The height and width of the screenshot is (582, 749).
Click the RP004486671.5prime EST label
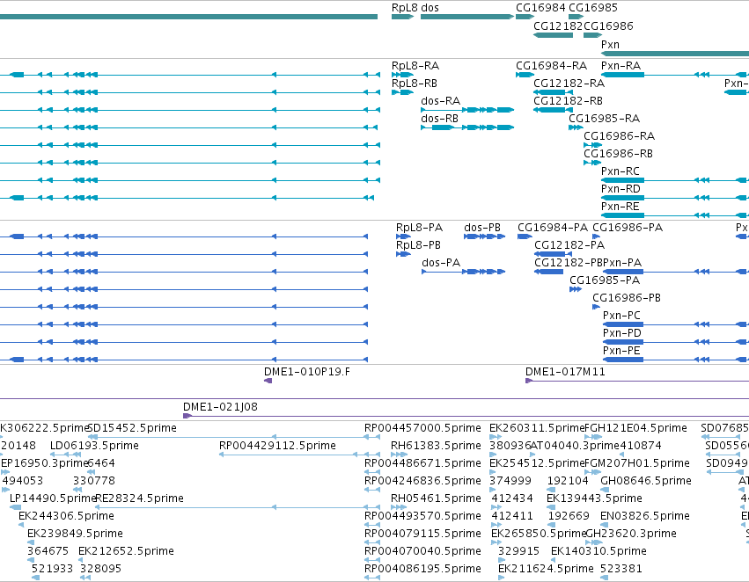(422, 463)
